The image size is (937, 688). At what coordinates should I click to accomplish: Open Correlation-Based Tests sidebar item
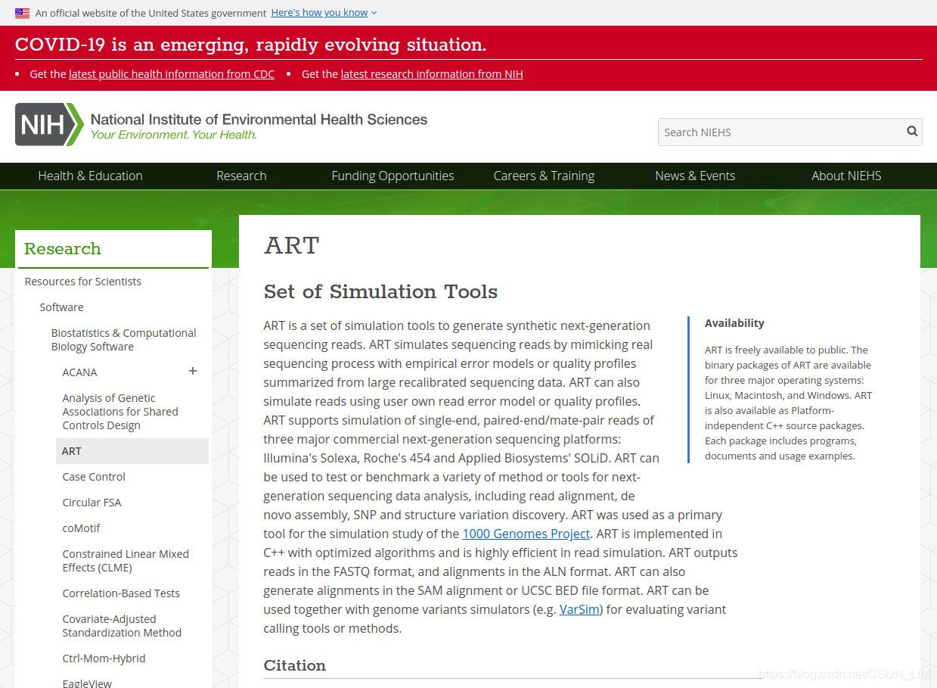click(121, 593)
